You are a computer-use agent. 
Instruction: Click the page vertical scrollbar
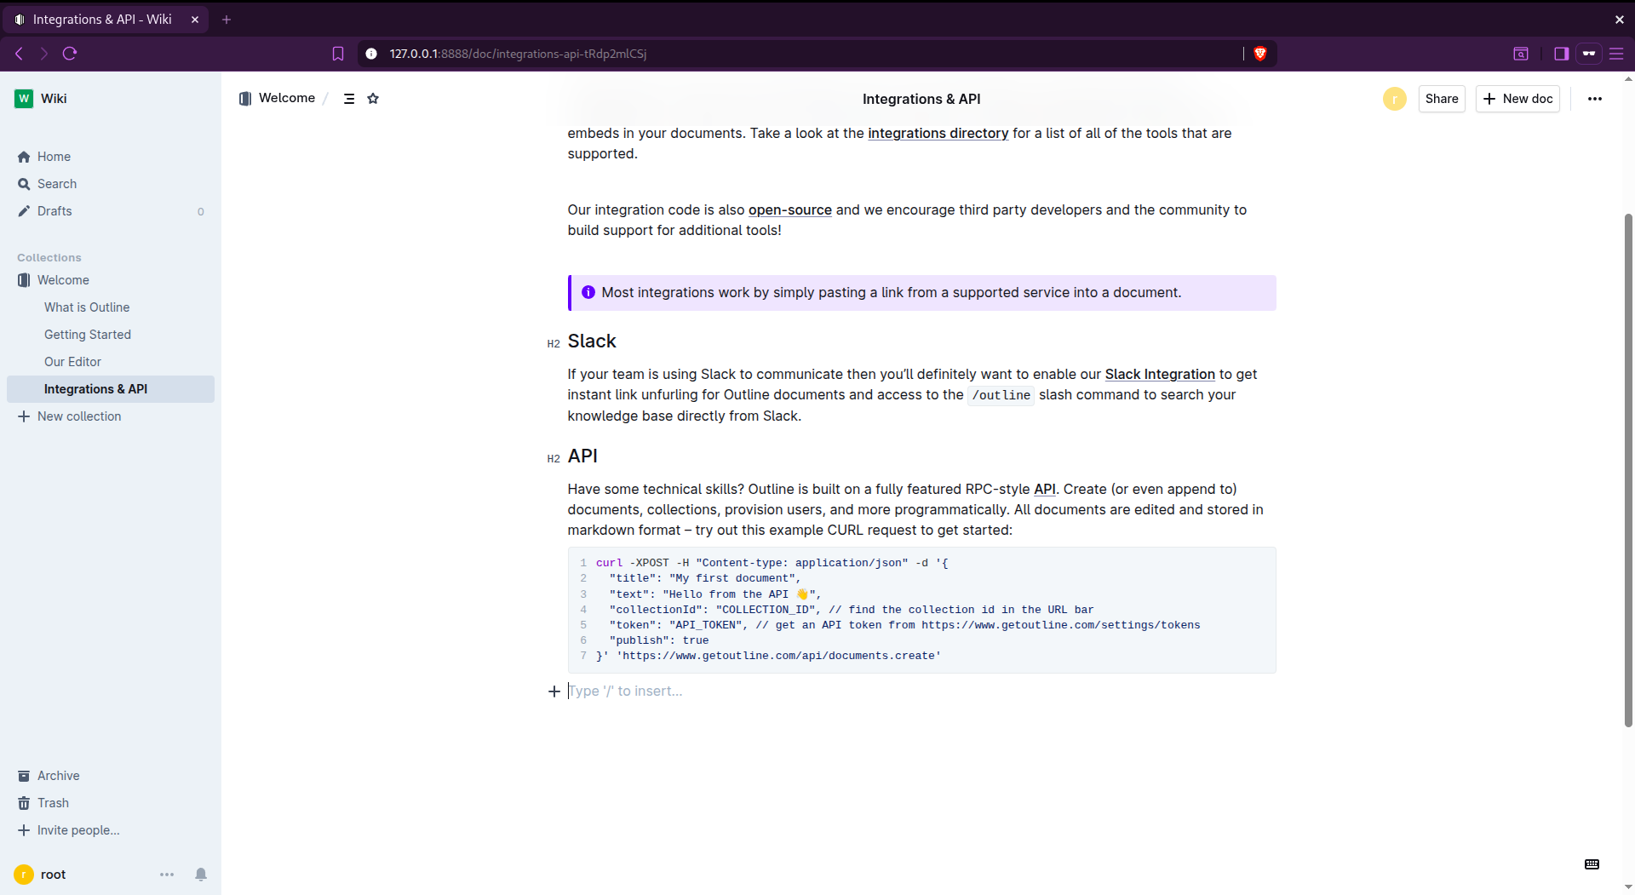1628,470
